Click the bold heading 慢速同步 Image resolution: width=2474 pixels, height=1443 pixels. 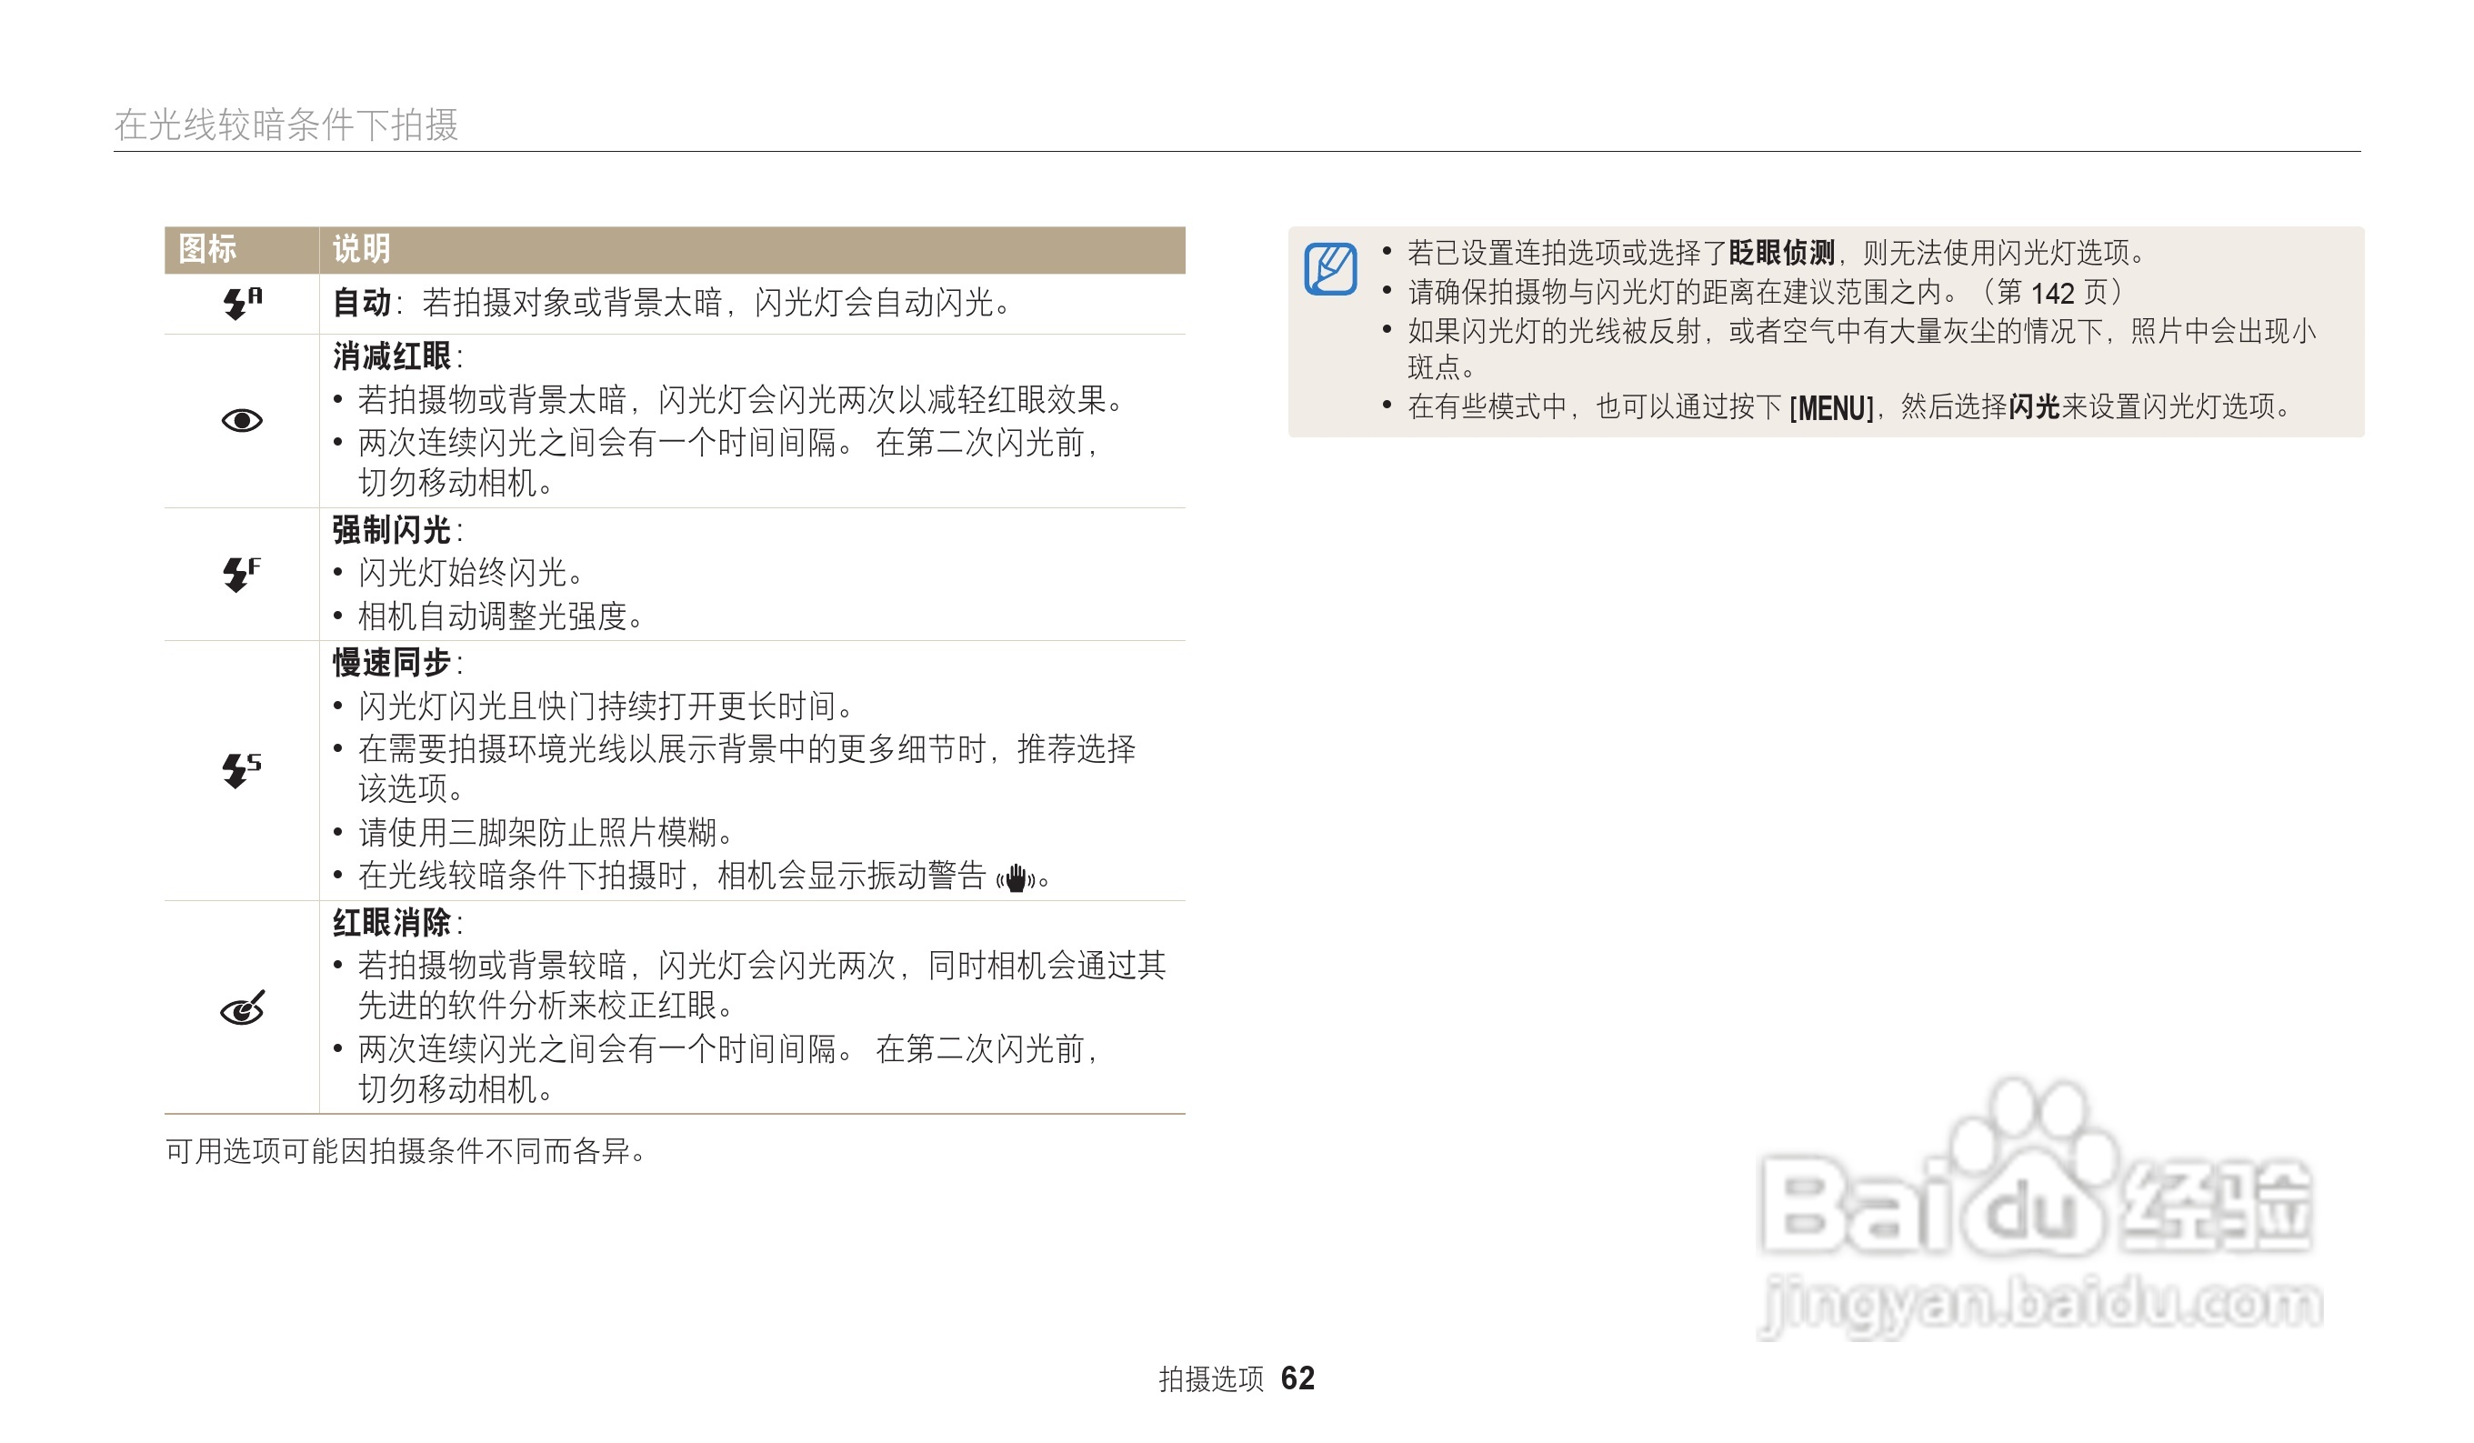(392, 663)
